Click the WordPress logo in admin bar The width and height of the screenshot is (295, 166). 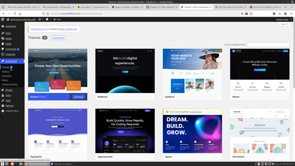point(3,19)
